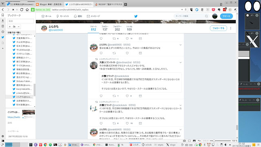Image resolution: width=261 pixels, height=147 pixels.
Task: Open the Vivaldi main menu
Action: point(3,3)
